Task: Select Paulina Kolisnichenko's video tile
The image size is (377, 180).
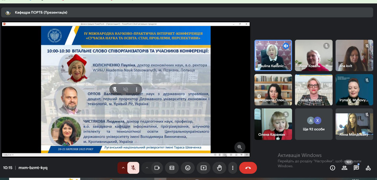Action: pos(273,55)
